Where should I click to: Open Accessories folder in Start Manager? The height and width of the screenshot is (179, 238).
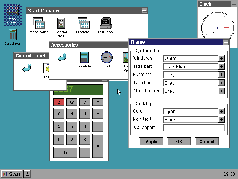(39, 25)
